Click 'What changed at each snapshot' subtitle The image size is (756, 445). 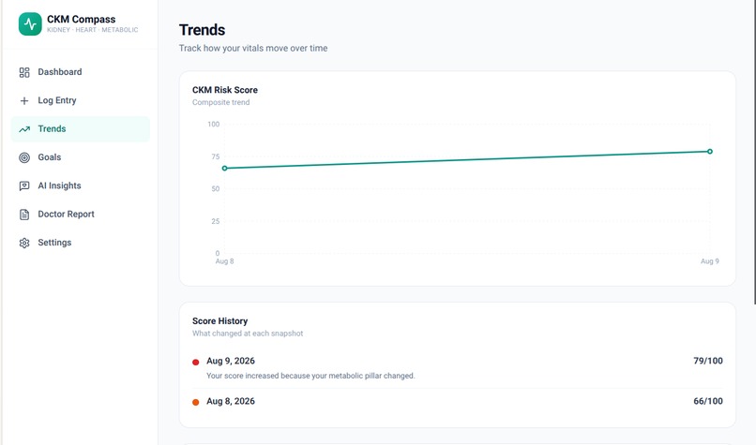(x=248, y=334)
